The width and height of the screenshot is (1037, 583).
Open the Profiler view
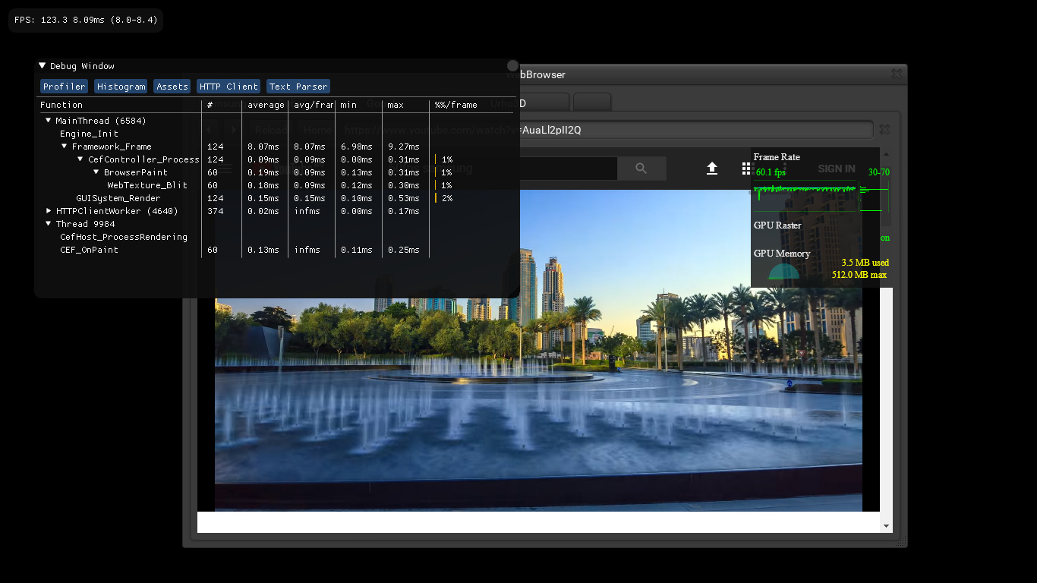(65, 87)
